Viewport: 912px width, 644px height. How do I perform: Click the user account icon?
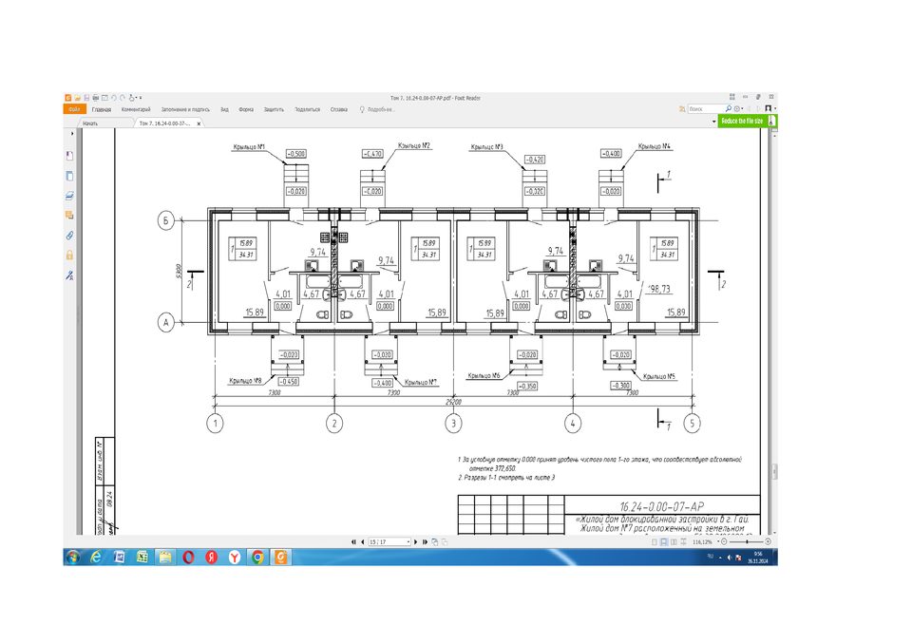769,108
